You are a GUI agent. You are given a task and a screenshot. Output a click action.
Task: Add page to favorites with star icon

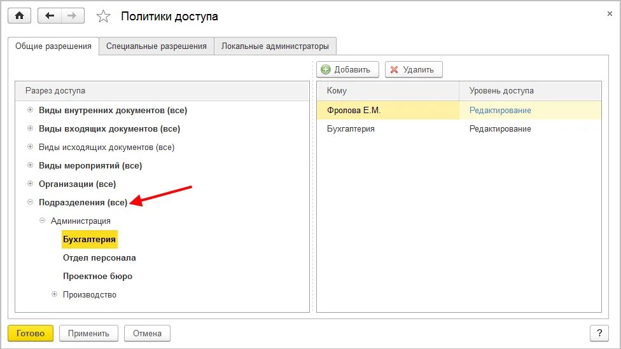click(x=103, y=17)
